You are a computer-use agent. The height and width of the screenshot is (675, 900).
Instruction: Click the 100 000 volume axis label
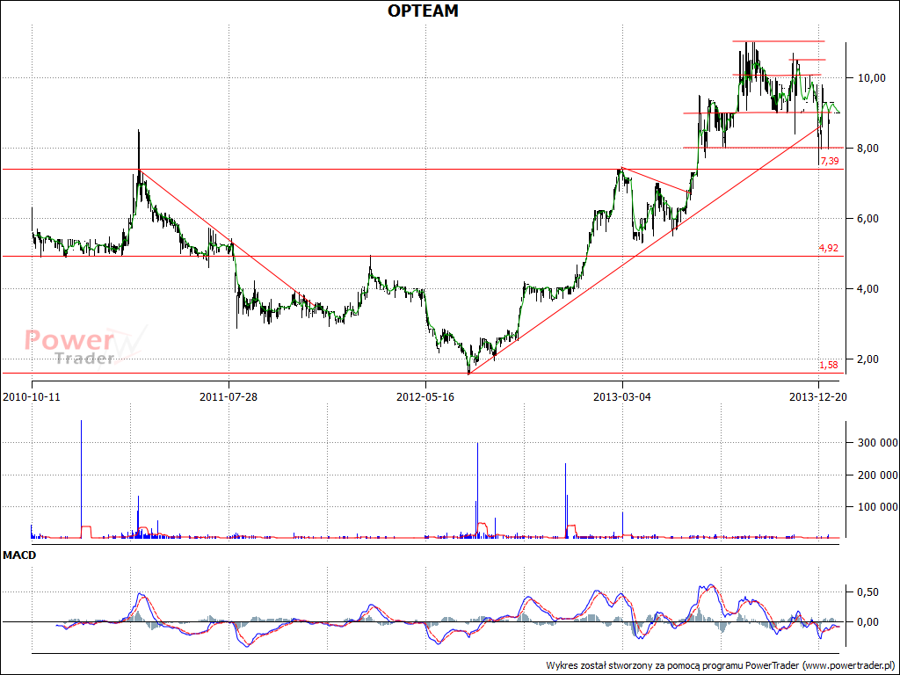[878, 507]
